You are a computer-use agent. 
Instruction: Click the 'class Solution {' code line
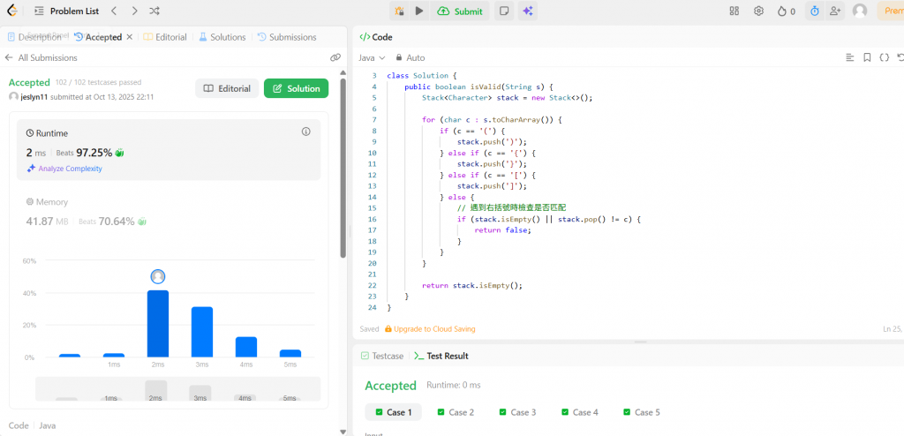coord(421,76)
